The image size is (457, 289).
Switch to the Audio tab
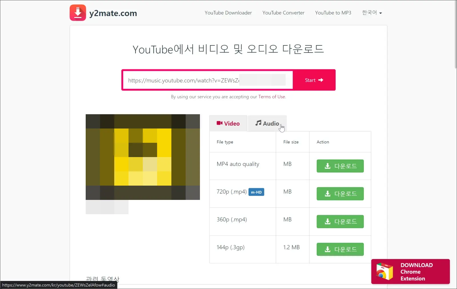point(267,123)
